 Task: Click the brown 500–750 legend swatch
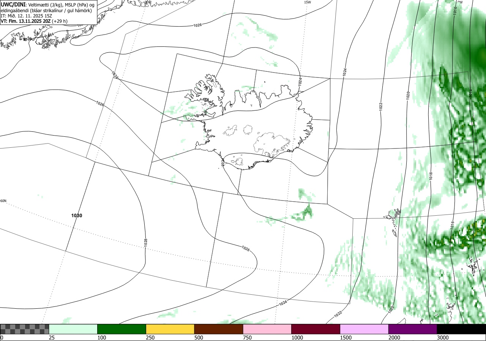219,329
